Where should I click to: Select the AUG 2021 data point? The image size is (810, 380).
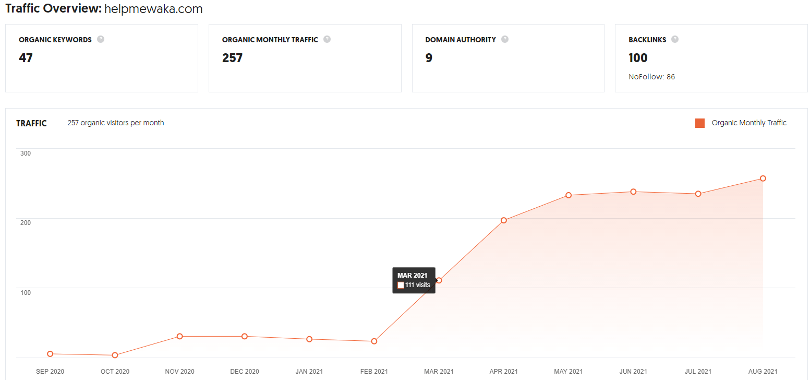click(x=763, y=179)
